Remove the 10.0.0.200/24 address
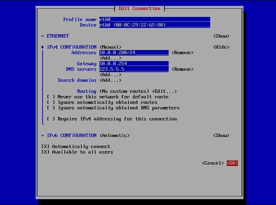This screenshot has height=205, width=276. click(182, 52)
